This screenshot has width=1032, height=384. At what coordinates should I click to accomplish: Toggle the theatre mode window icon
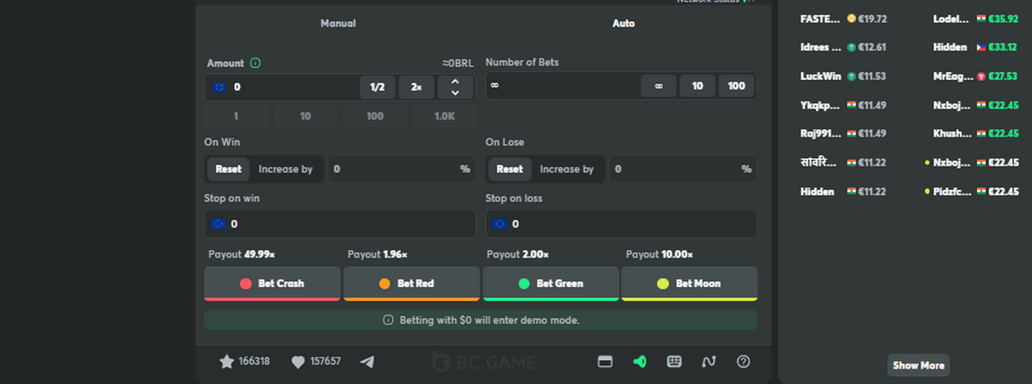pos(605,362)
